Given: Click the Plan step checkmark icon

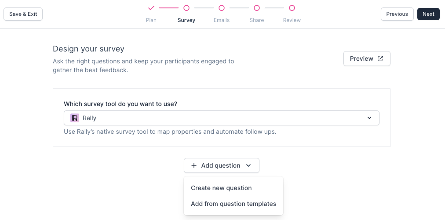Looking at the screenshot, I should [x=151, y=8].
